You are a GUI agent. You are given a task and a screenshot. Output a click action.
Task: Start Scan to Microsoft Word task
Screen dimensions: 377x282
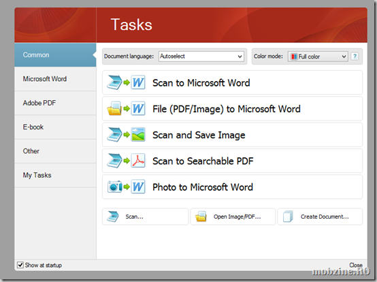232,82
